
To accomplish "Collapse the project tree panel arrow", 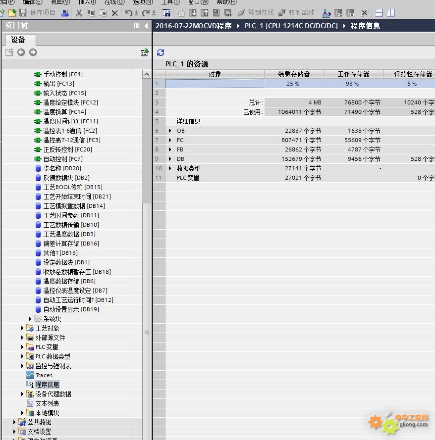I will (x=146, y=26).
